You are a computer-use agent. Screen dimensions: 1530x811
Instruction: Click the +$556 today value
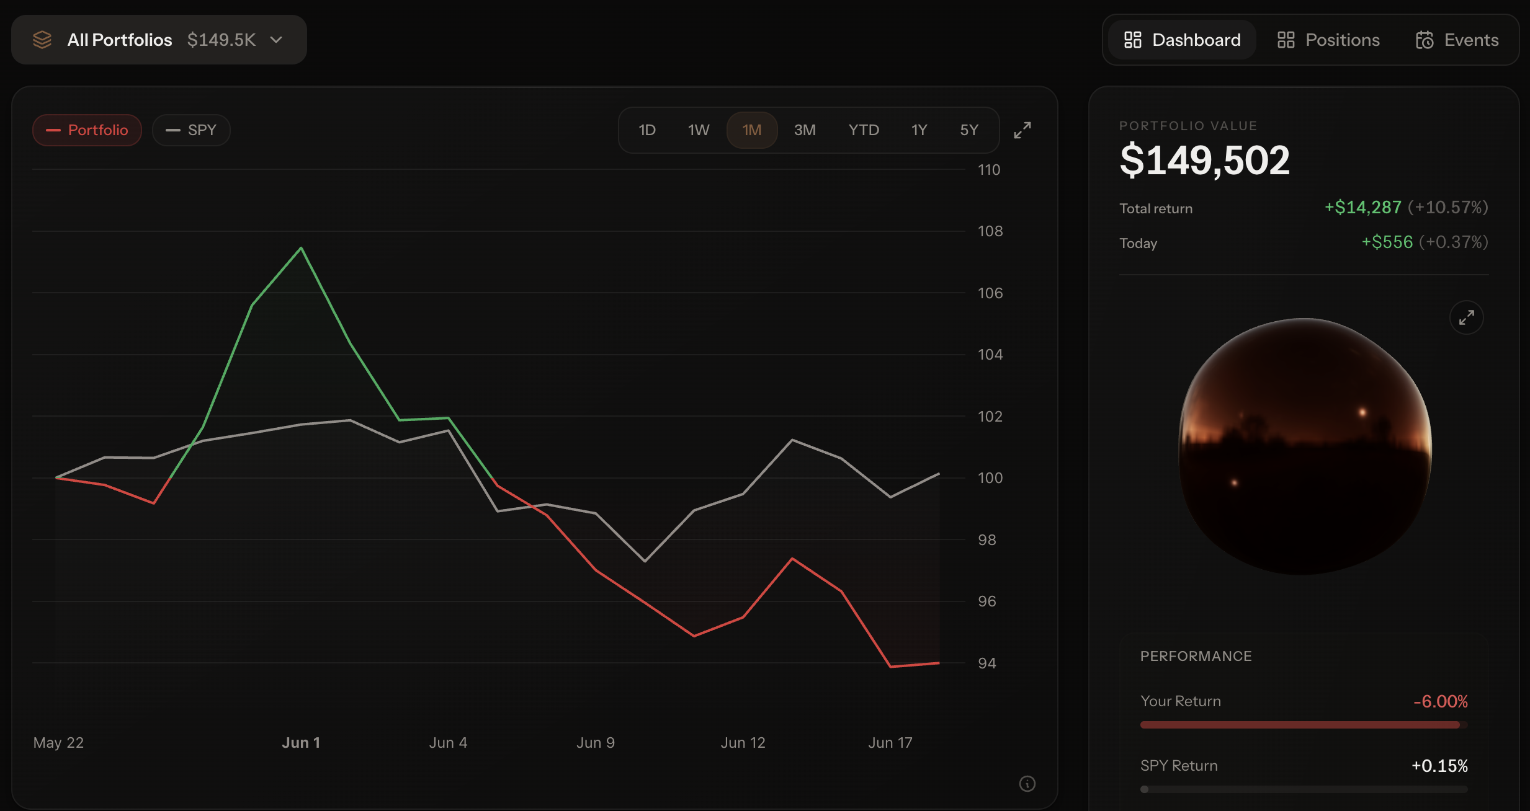coord(1387,242)
